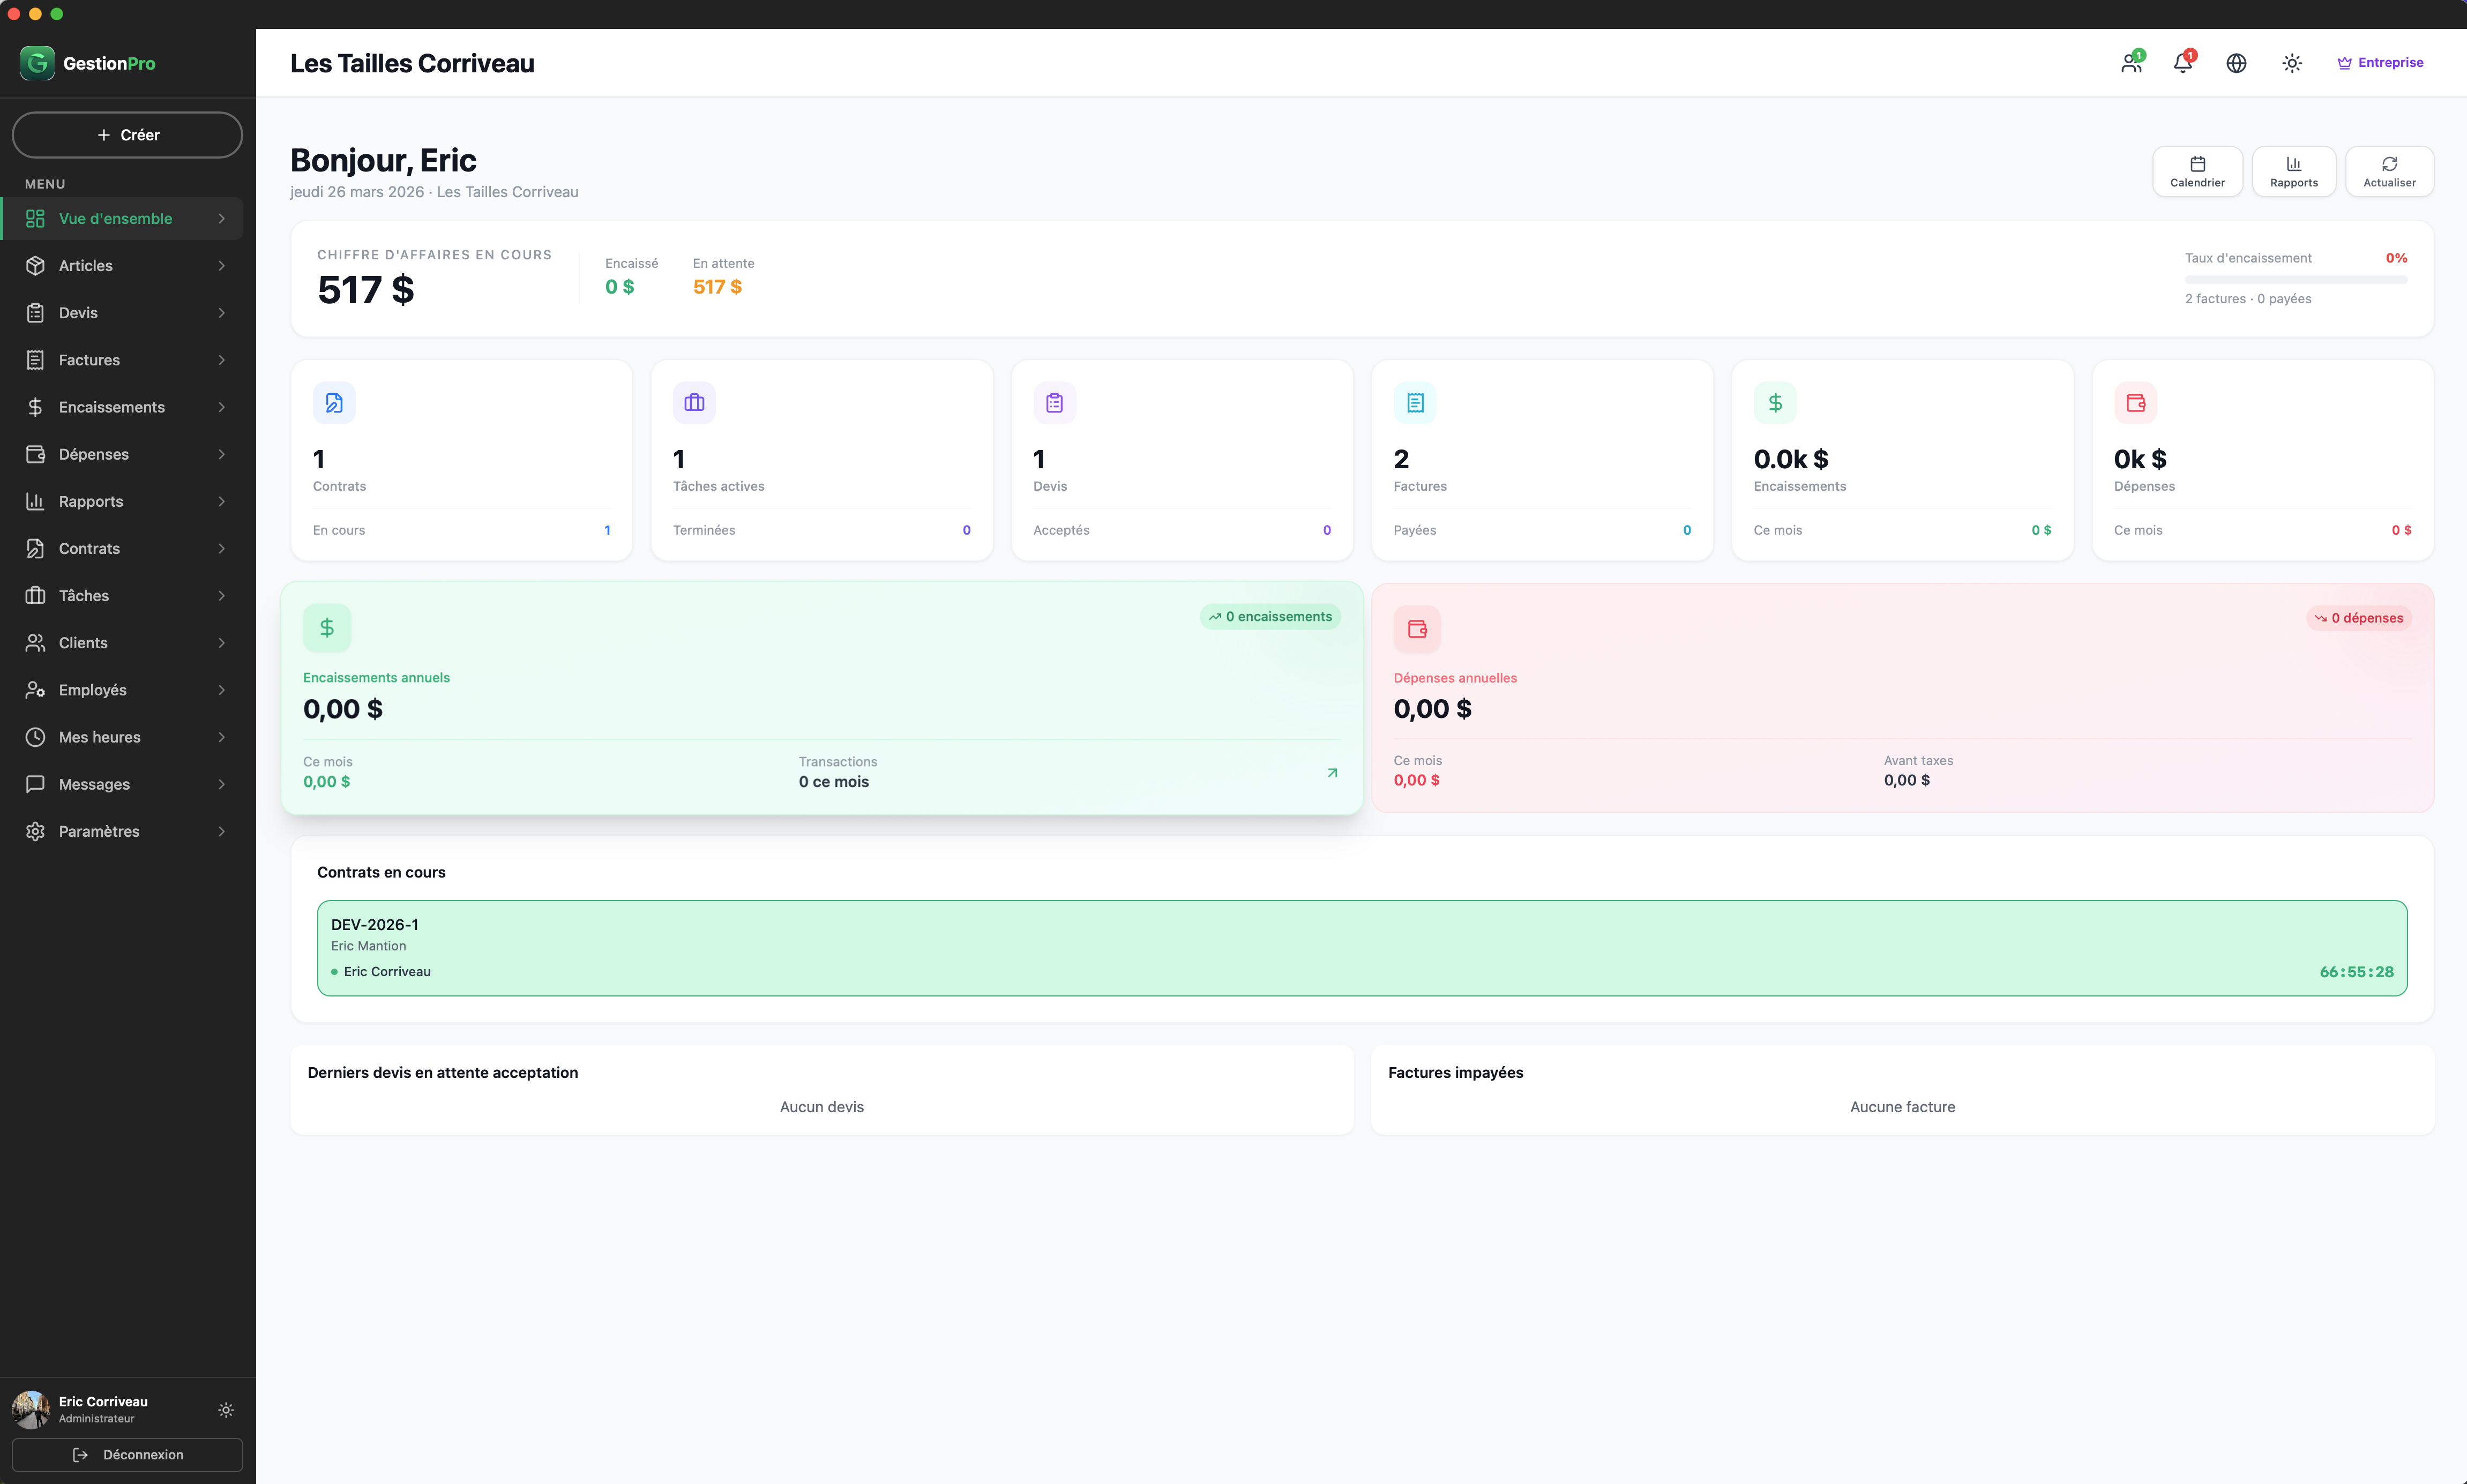Click the Messages chat icon in sidebar
The image size is (2467, 1484).
(x=35, y=784)
